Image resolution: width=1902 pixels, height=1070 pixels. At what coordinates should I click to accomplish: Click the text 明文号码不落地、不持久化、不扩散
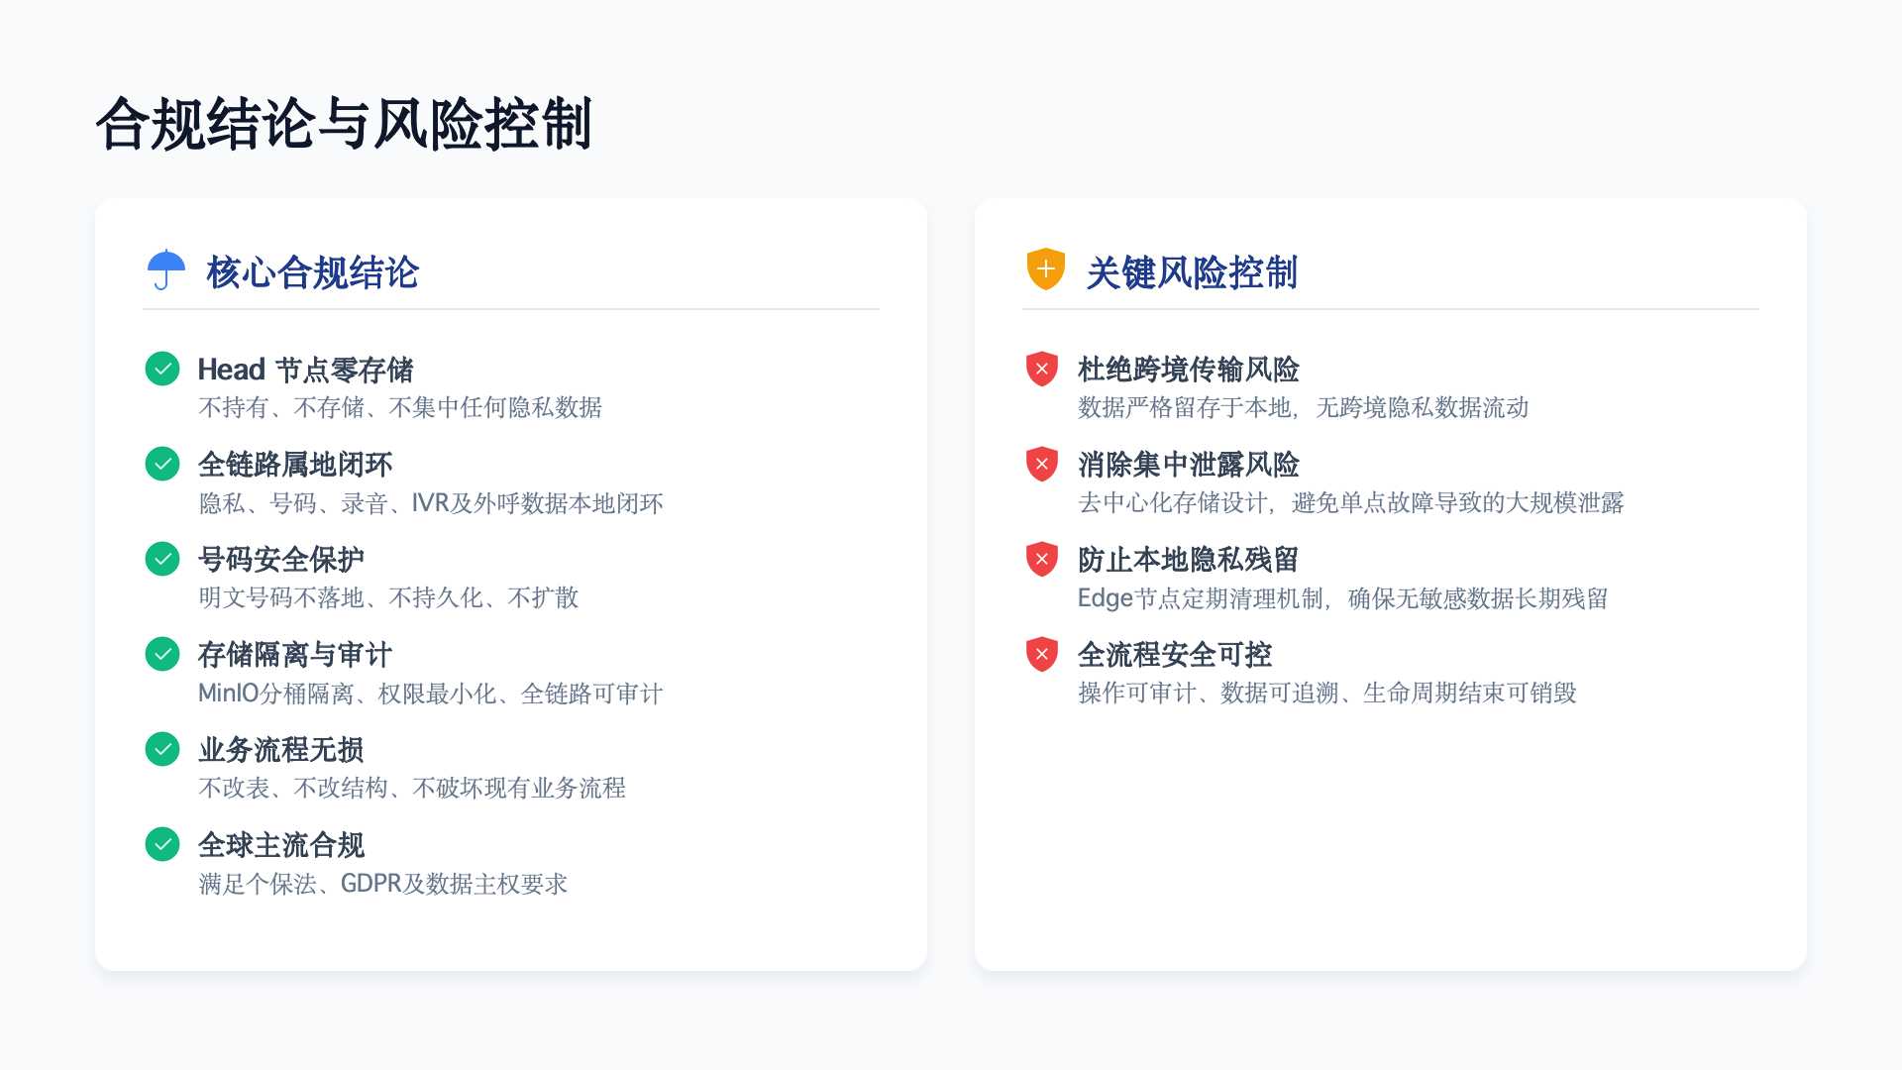[388, 597]
